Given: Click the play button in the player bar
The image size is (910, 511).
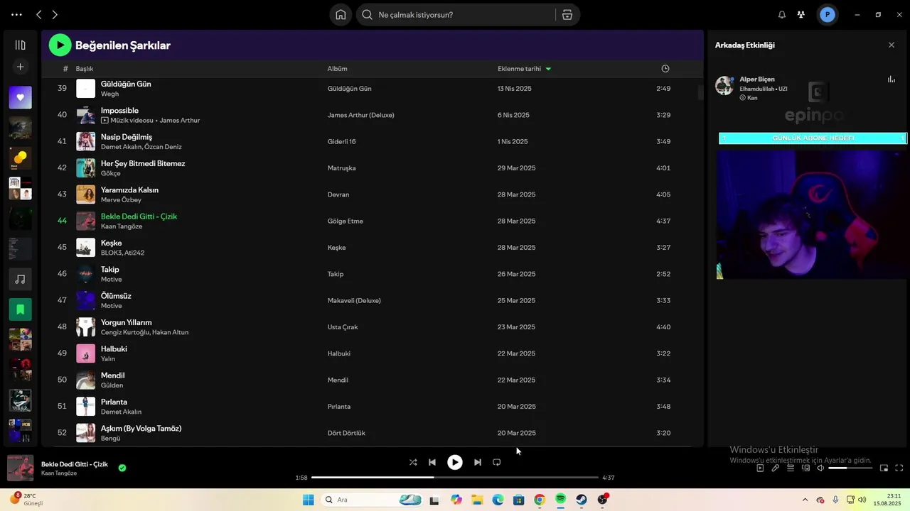Looking at the screenshot, I should (x=455, y=462).
